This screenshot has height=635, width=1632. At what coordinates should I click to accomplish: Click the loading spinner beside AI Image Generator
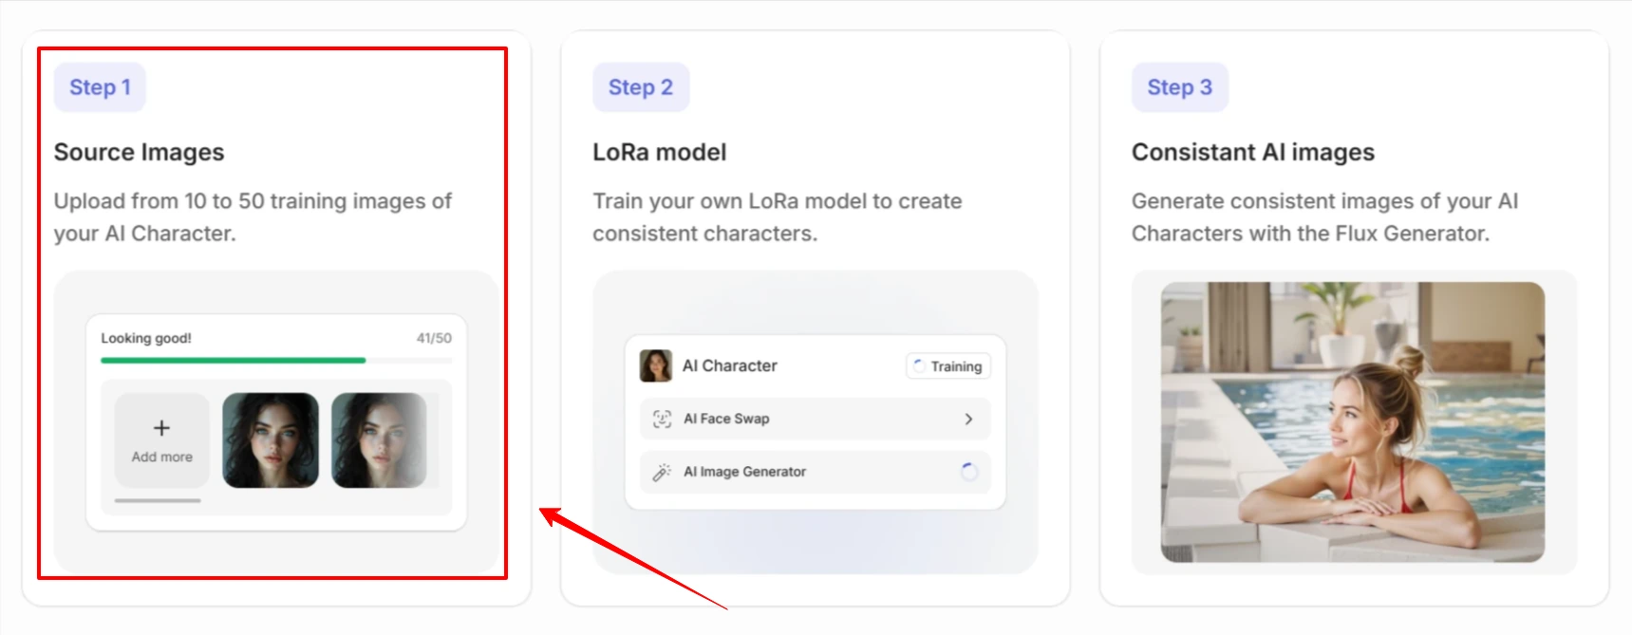[x=970, y=472]
